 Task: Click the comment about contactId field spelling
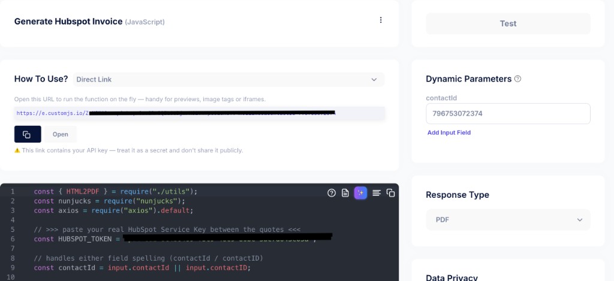pos(149,258)
